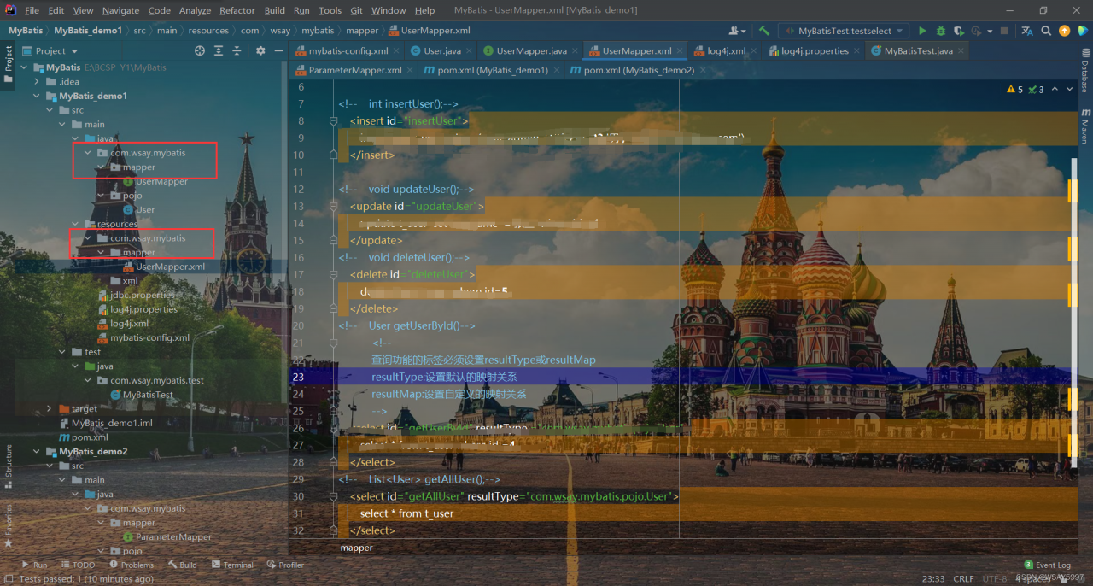Close the log4j.properties editor tab
Viewport: 1093px width, 586px height.
point(858,50)
